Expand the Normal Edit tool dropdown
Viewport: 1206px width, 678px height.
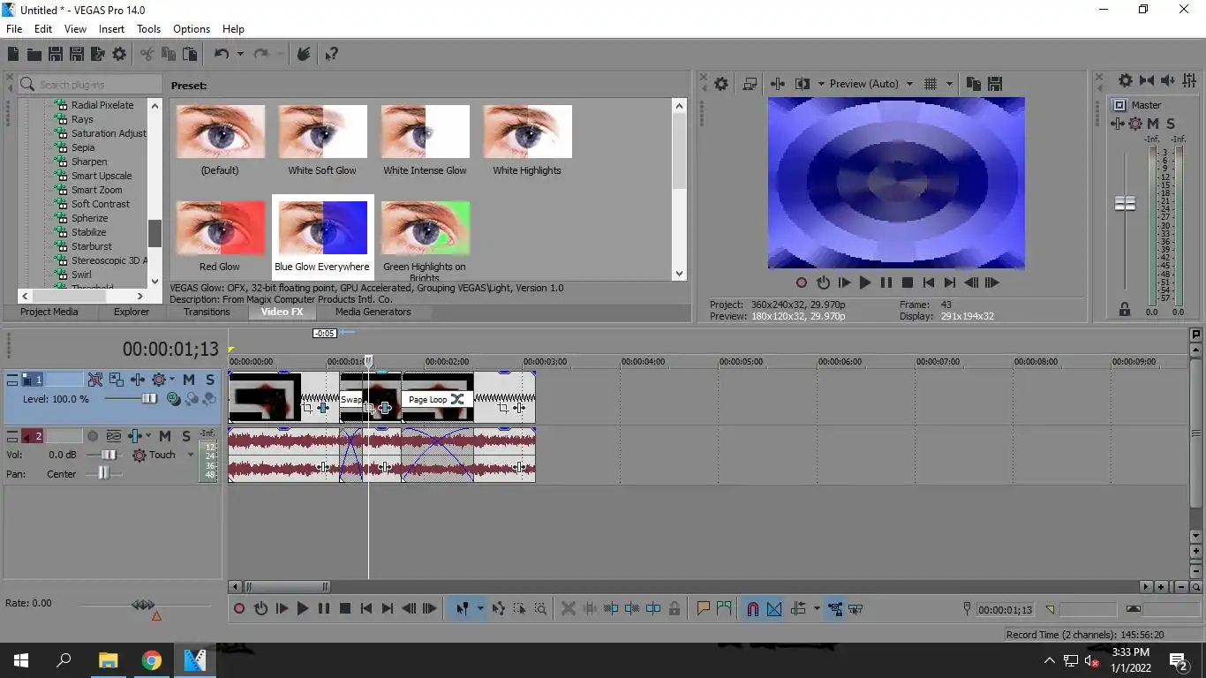pos(480,608)
